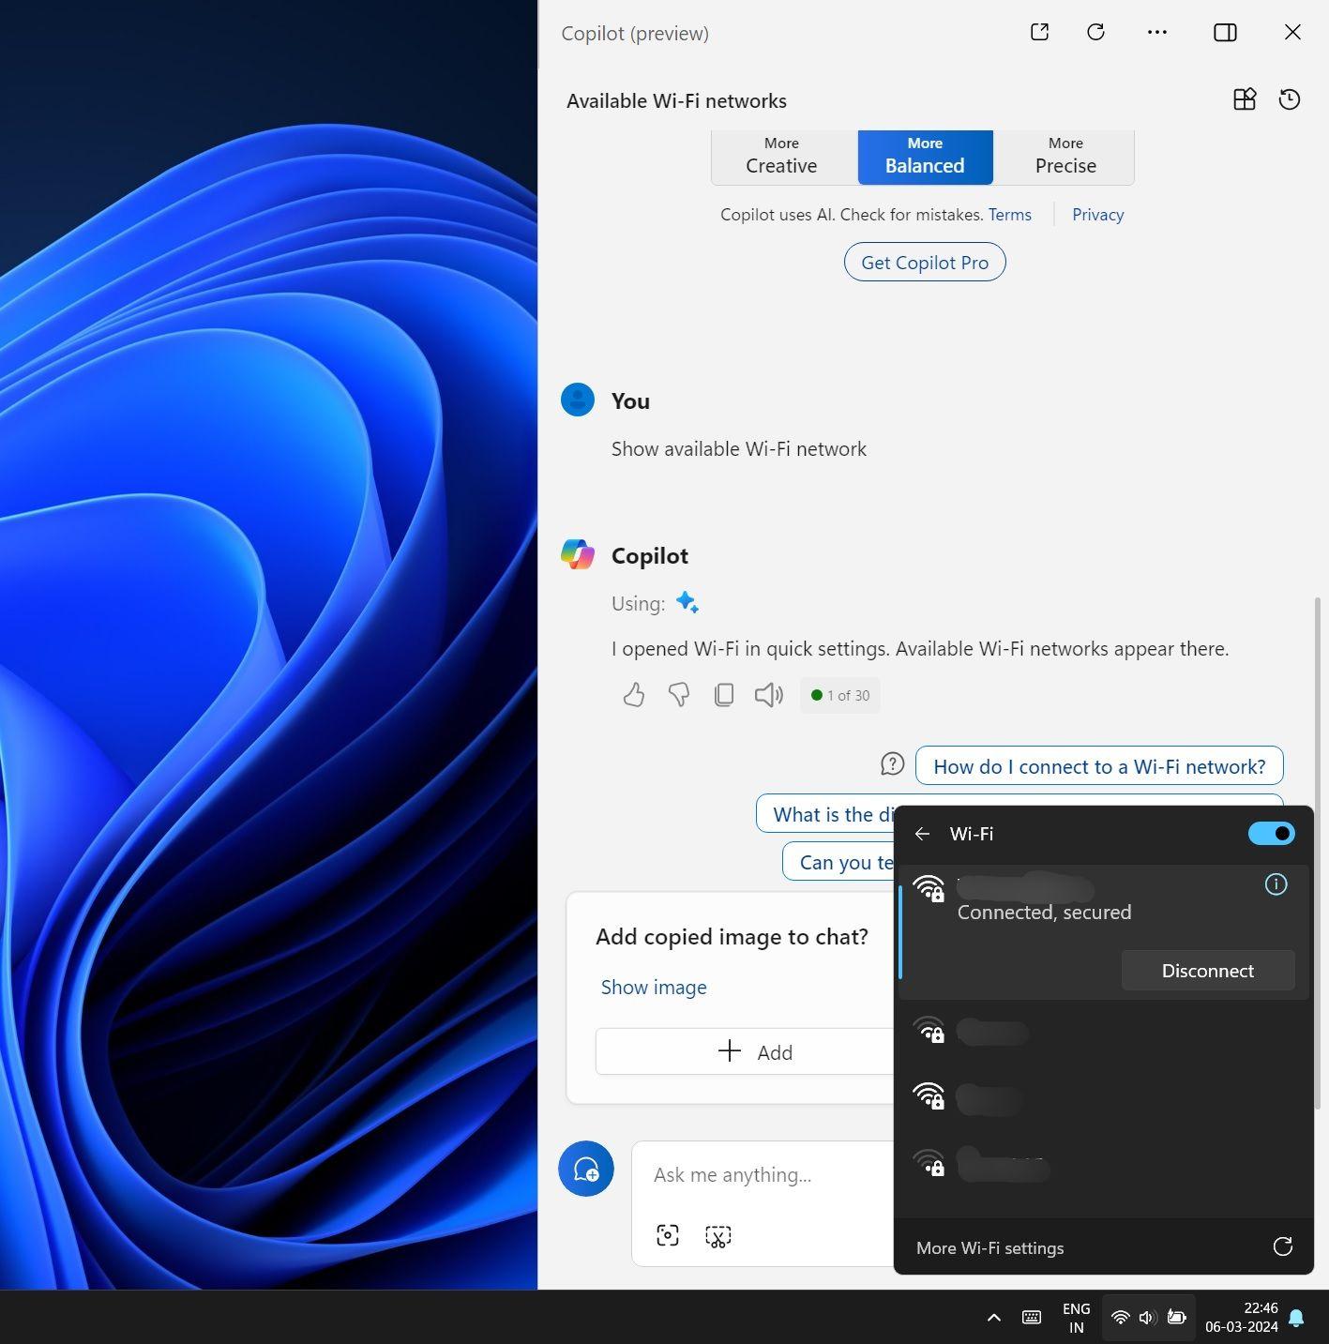1329x1344 pixels.
Task: Turn off Wi-Fi with the toggle
Action: coord(1270,833)
